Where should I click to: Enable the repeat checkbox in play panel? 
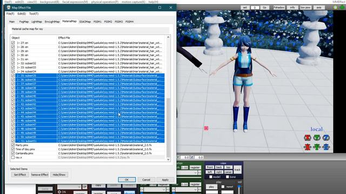pos(223,187)
